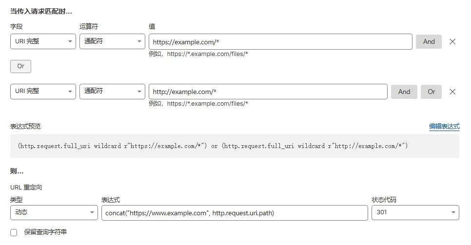Viewport: 471px width, 245px height.
Task: Click the 表达式 field with the concat expression
Action: click(x=234, y=213)
